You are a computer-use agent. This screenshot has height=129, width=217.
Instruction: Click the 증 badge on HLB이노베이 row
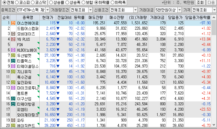pyautogui.click(x=13, y=50)
